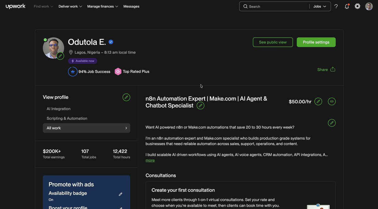Click the Consultations heading
This screenshot has width=378, height=209.
[x=161, y=175]
